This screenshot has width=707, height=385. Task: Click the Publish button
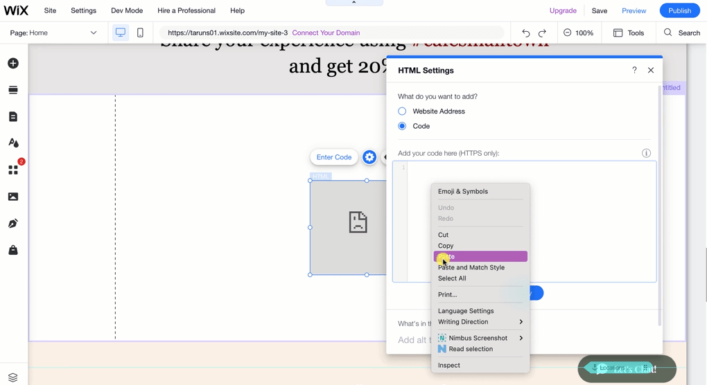coord(679,10)
